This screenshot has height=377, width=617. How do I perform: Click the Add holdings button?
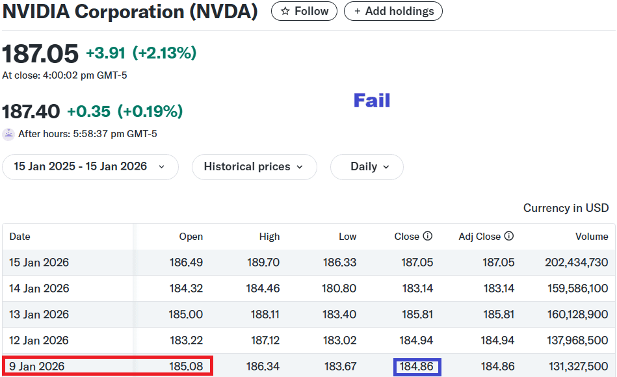click(393, 11)
